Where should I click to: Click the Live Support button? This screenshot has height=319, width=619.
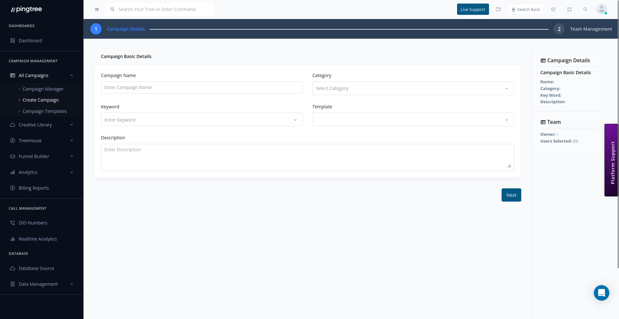(x=473, y=9)
